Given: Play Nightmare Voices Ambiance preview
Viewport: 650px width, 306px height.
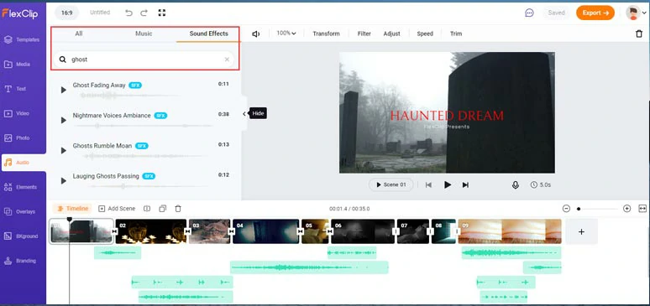Looking at the screenshot, I should [64, 120].
